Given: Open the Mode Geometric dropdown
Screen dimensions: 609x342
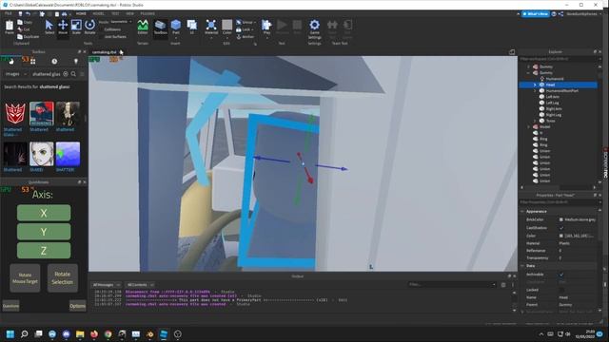Looking at the screenshot, I should [121, 22].
